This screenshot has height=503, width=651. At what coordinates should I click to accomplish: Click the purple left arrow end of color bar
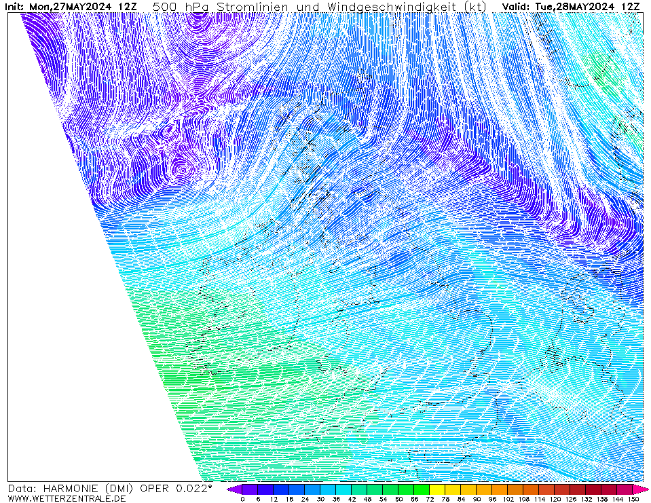point(235,489)
